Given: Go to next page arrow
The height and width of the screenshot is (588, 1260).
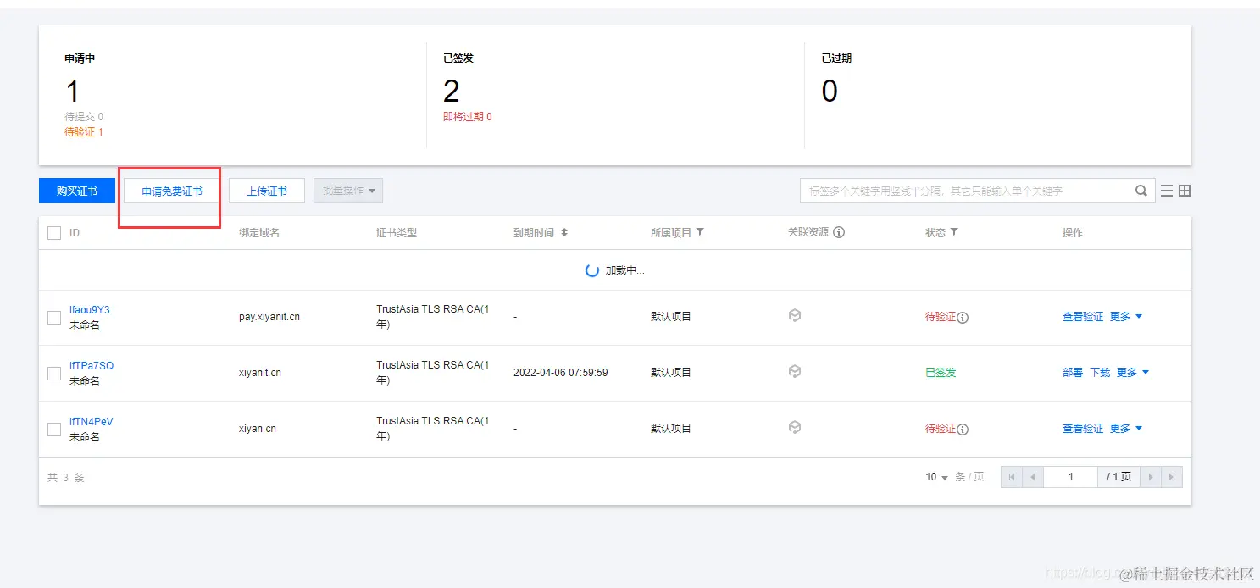Looking at the screenshot, I should [1151, 477].
